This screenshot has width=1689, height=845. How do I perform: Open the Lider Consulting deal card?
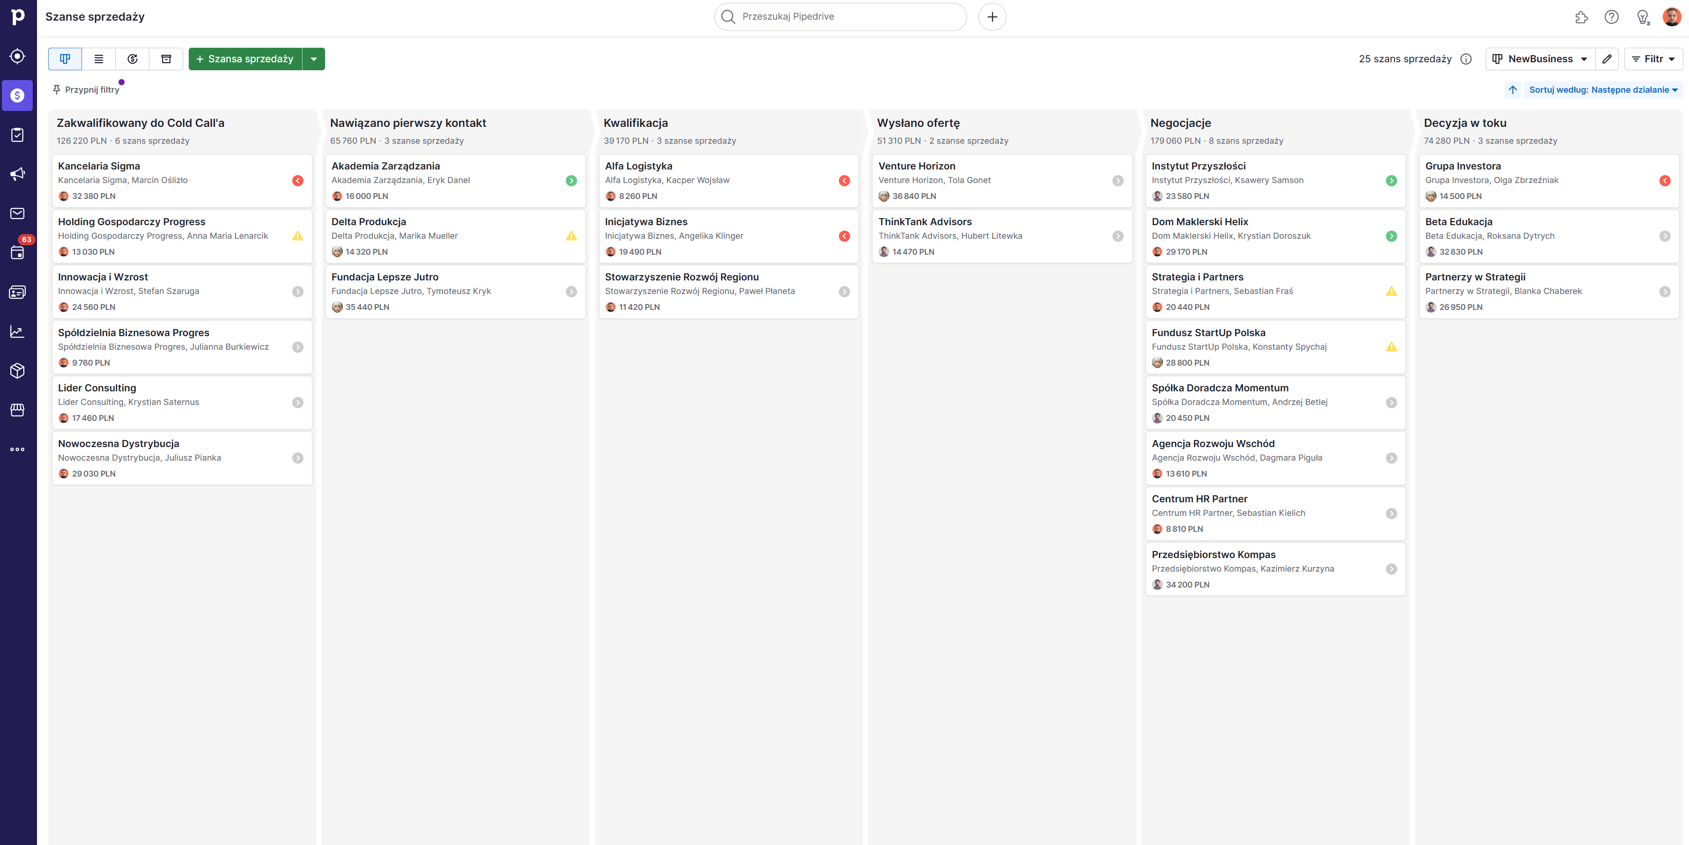(182, 403)
